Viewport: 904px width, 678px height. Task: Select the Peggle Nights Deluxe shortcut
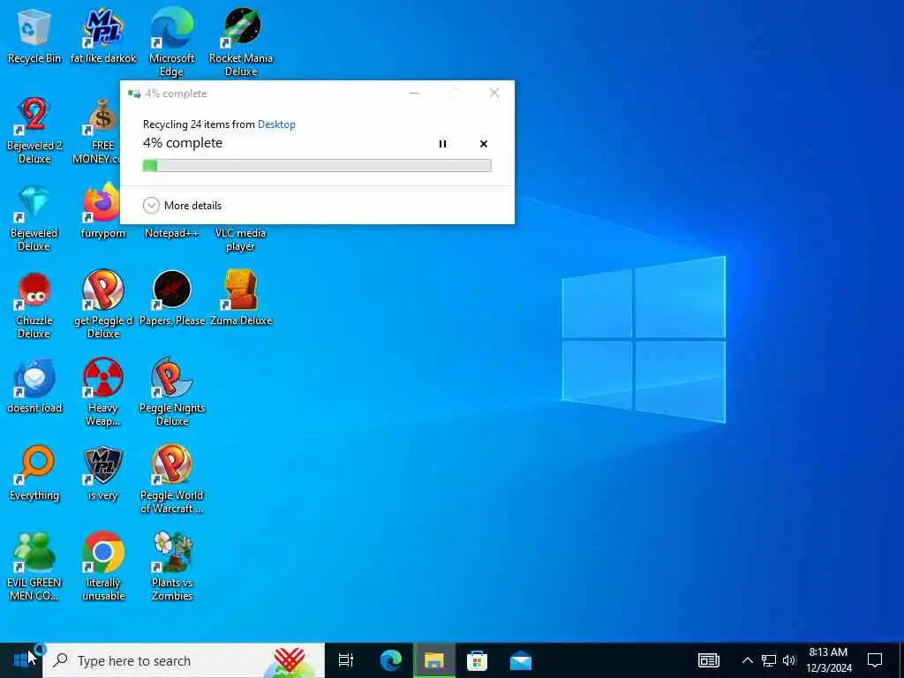(x=172, y=393)
